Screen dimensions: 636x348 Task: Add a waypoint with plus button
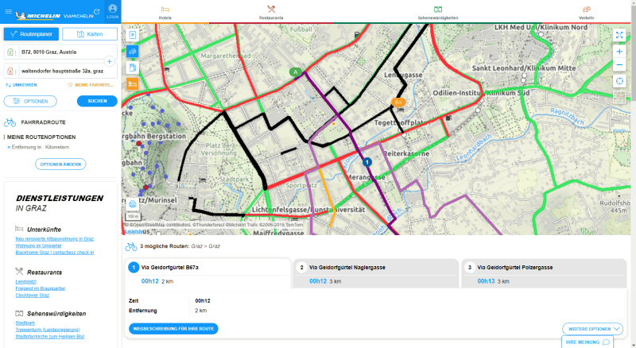point(109,61)
